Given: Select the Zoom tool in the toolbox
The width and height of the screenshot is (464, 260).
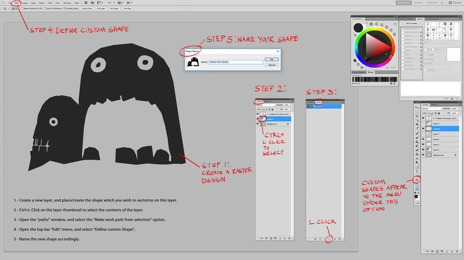Looking at the screenshot, I should coord(417,189).
